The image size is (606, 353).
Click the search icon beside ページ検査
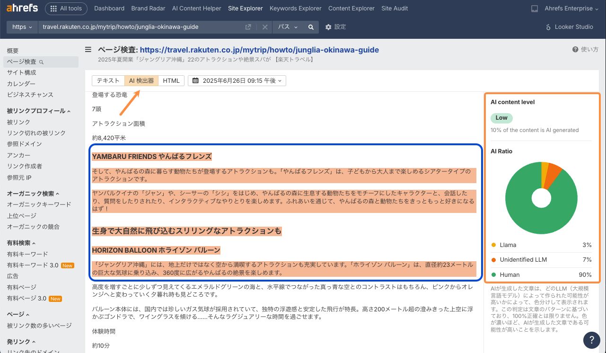pos(42,62)
